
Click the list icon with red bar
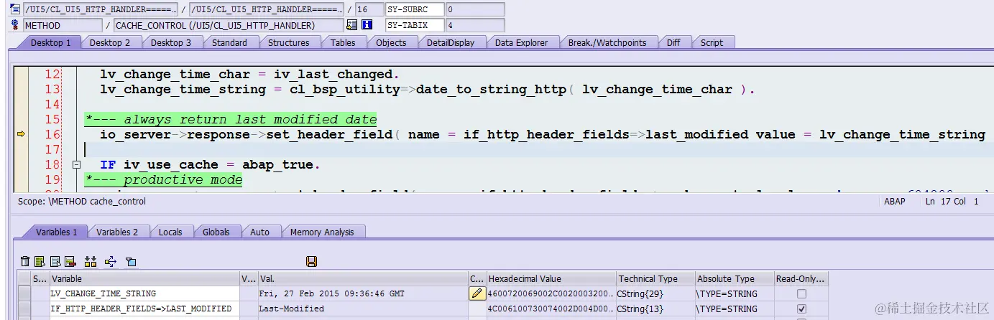[70, 261]
